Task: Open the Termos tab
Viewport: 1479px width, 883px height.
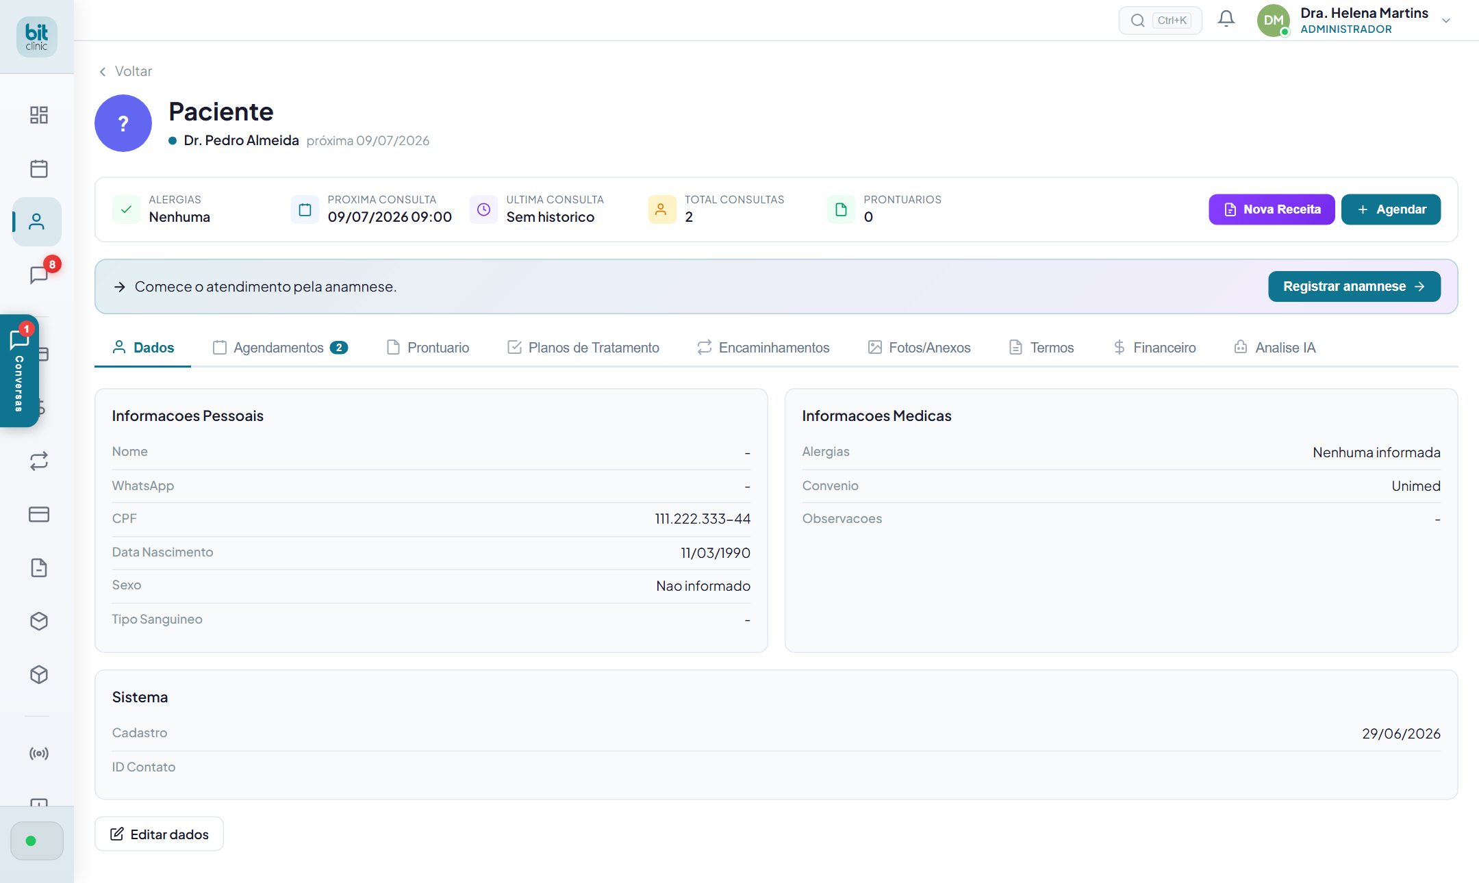Action: [1041, 348]
